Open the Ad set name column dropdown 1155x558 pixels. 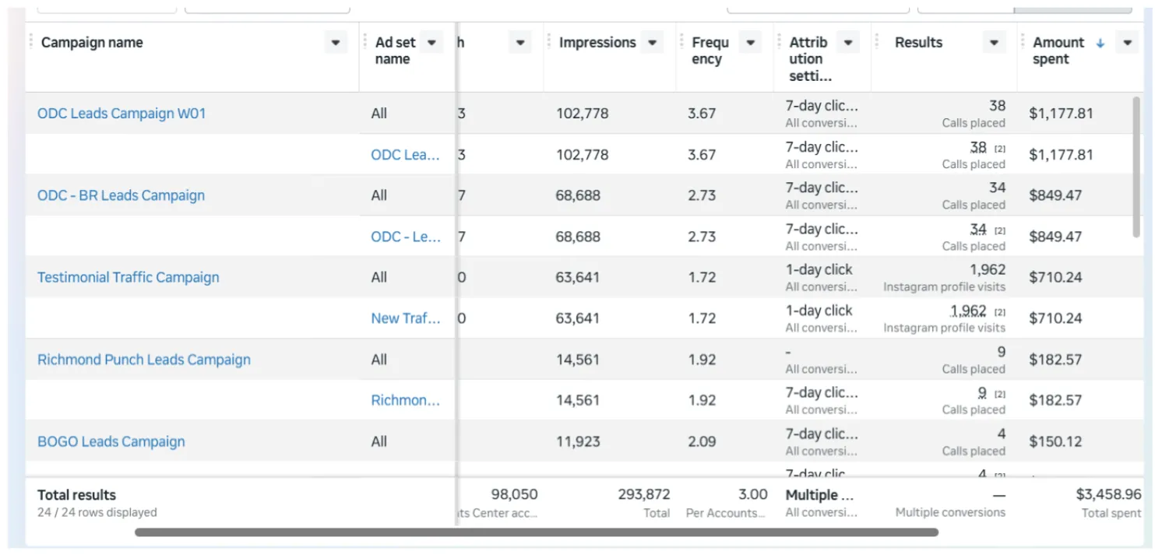pos(433,43)
